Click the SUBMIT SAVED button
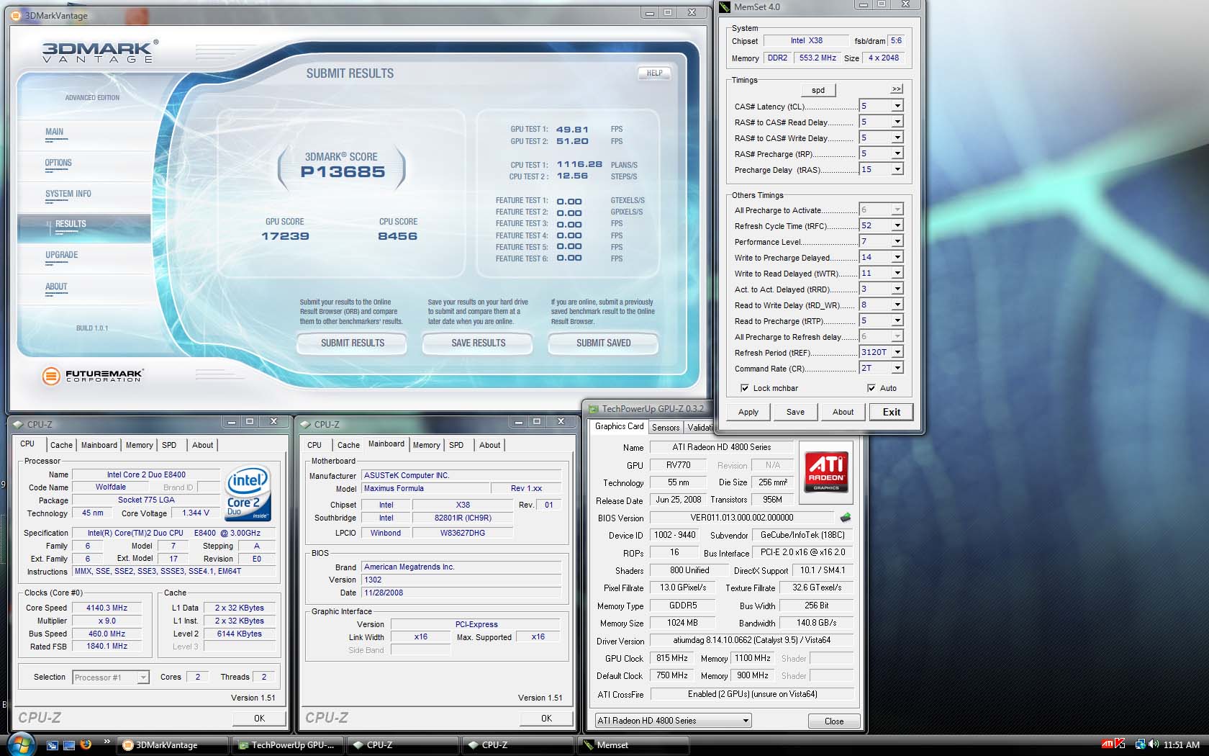1209x756 pixels. [603, 343]
